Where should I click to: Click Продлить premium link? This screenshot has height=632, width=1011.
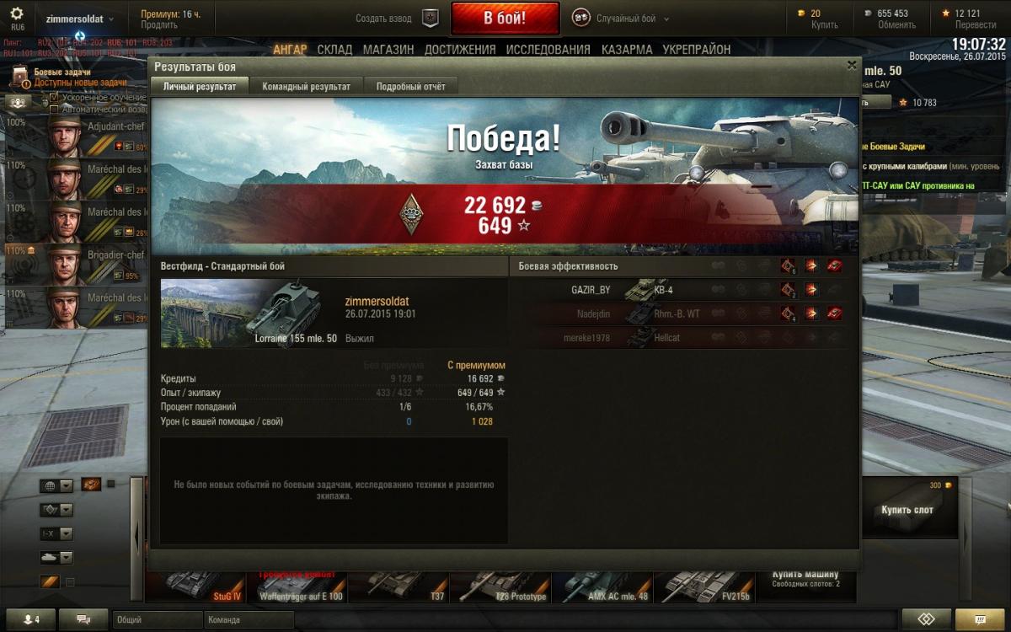[x=153, y=24]
